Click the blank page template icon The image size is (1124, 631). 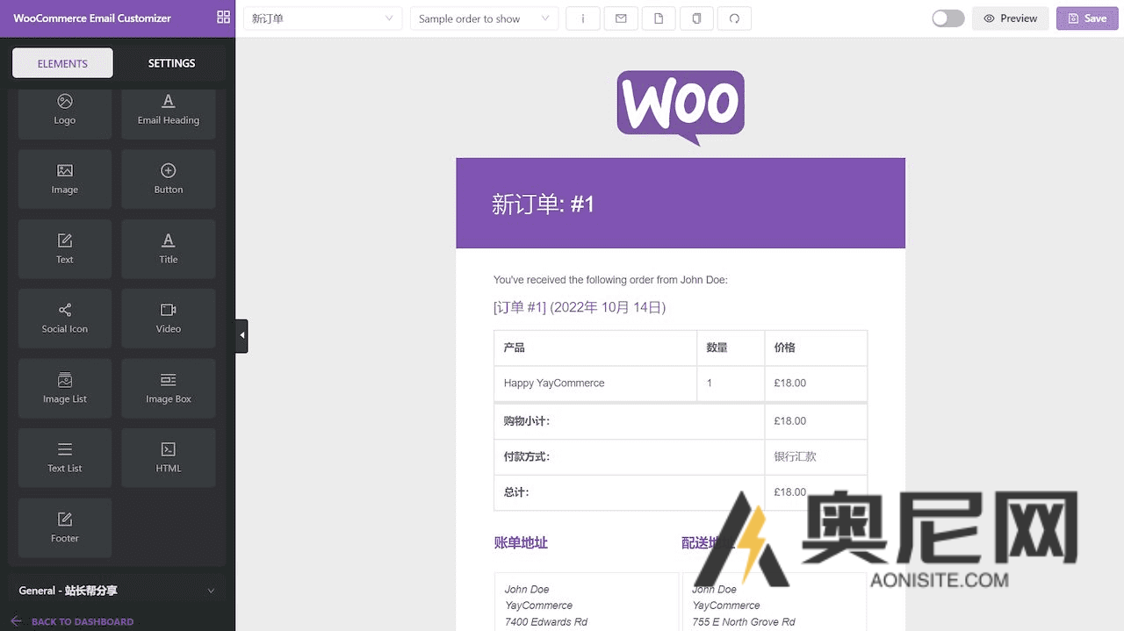click(x=659, y=18)
